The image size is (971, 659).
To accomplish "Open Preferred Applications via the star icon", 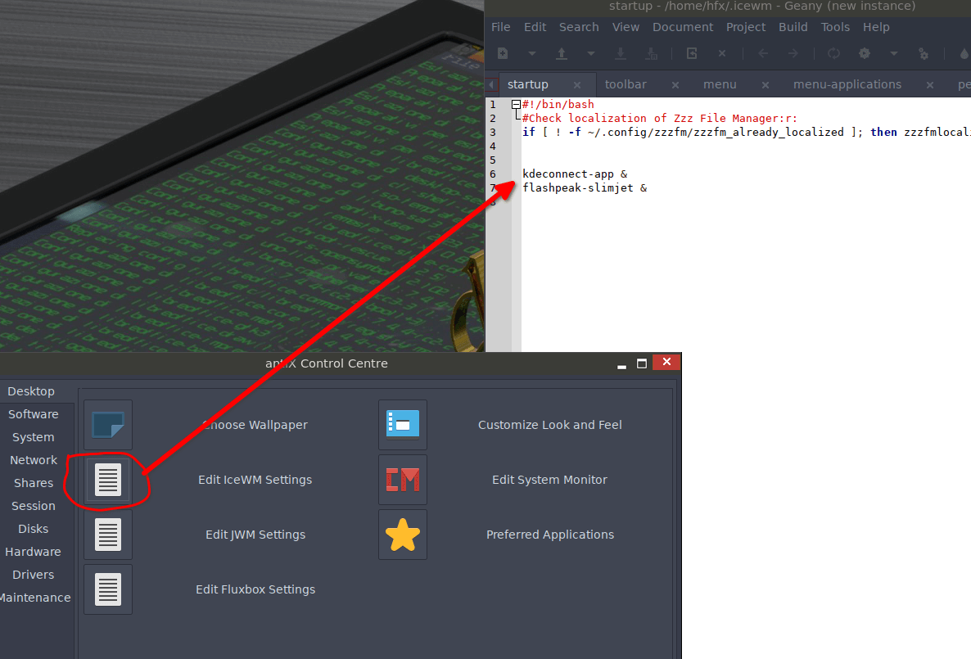I will pos(402,535).
